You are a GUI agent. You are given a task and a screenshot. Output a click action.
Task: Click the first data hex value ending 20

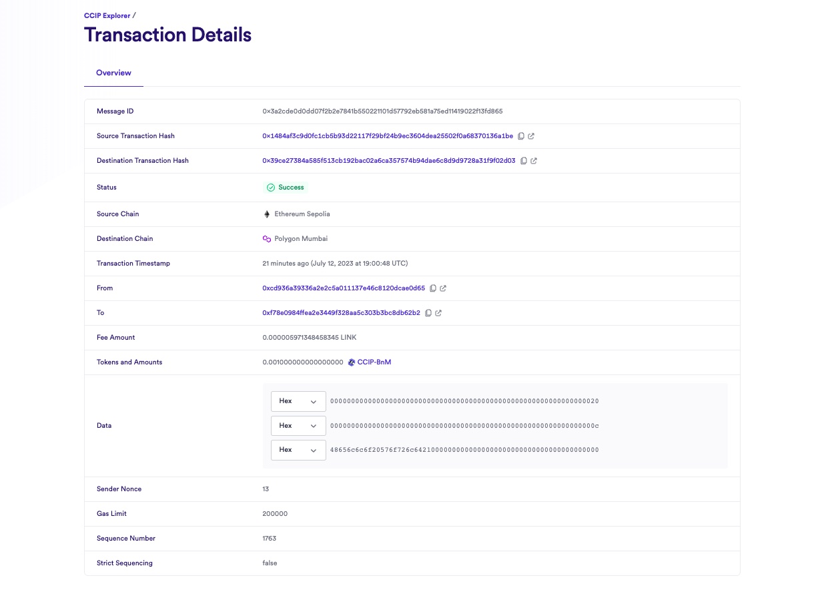[464, 401]
